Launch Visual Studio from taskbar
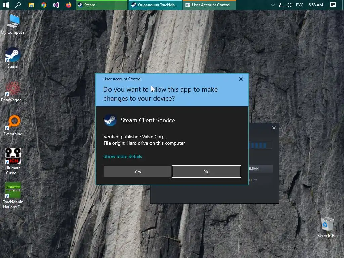This screenshot has height=258, width=344. [56, 5]
